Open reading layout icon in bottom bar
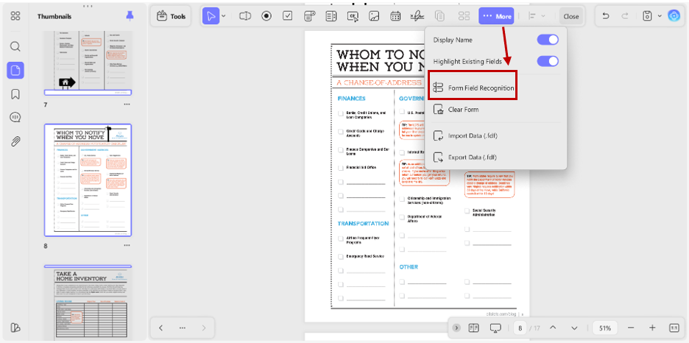The width and height of the screenshot is (689, 343). 474,328
